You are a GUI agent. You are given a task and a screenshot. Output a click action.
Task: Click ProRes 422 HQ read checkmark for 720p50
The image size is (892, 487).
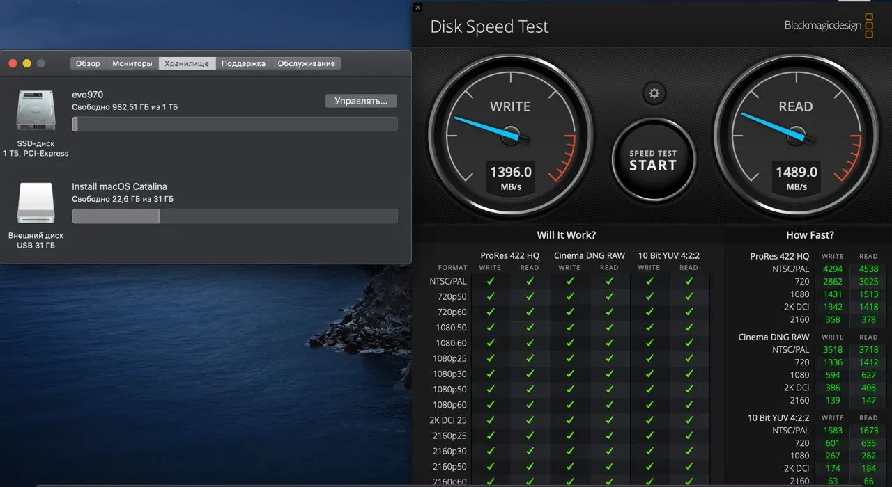pyautogui.click(x=530, y=296)
